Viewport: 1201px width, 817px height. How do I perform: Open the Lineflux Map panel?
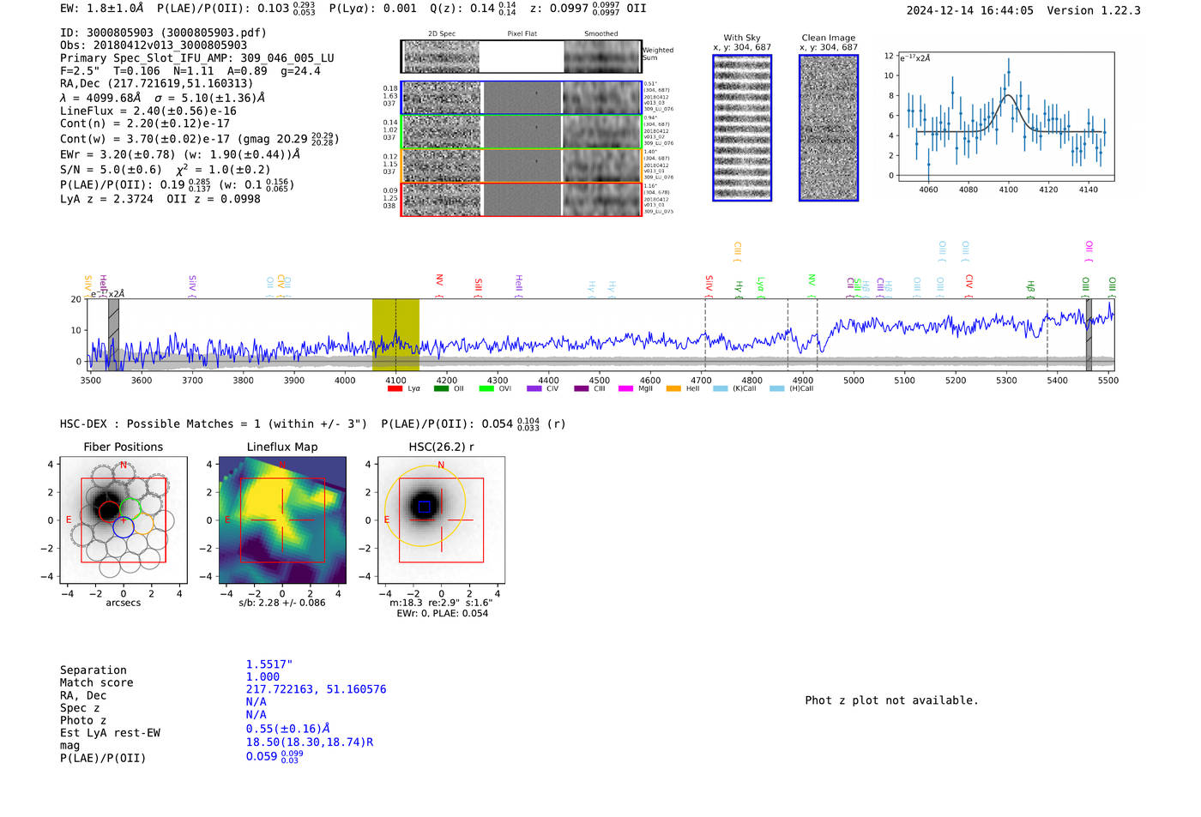[x=282, y=520]
